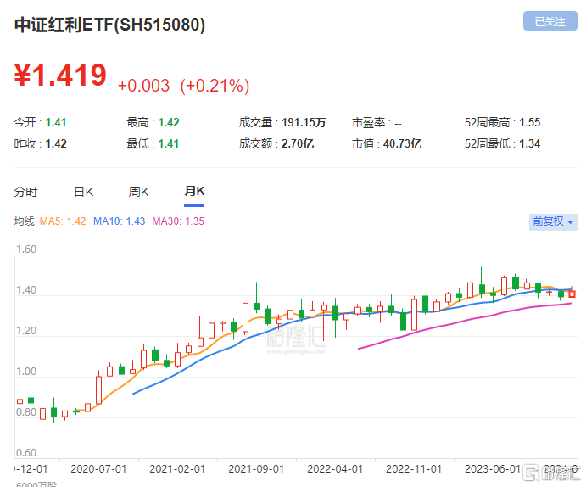Click the 均线 moving-average label

pyautogui.click(x=25, y=221)
